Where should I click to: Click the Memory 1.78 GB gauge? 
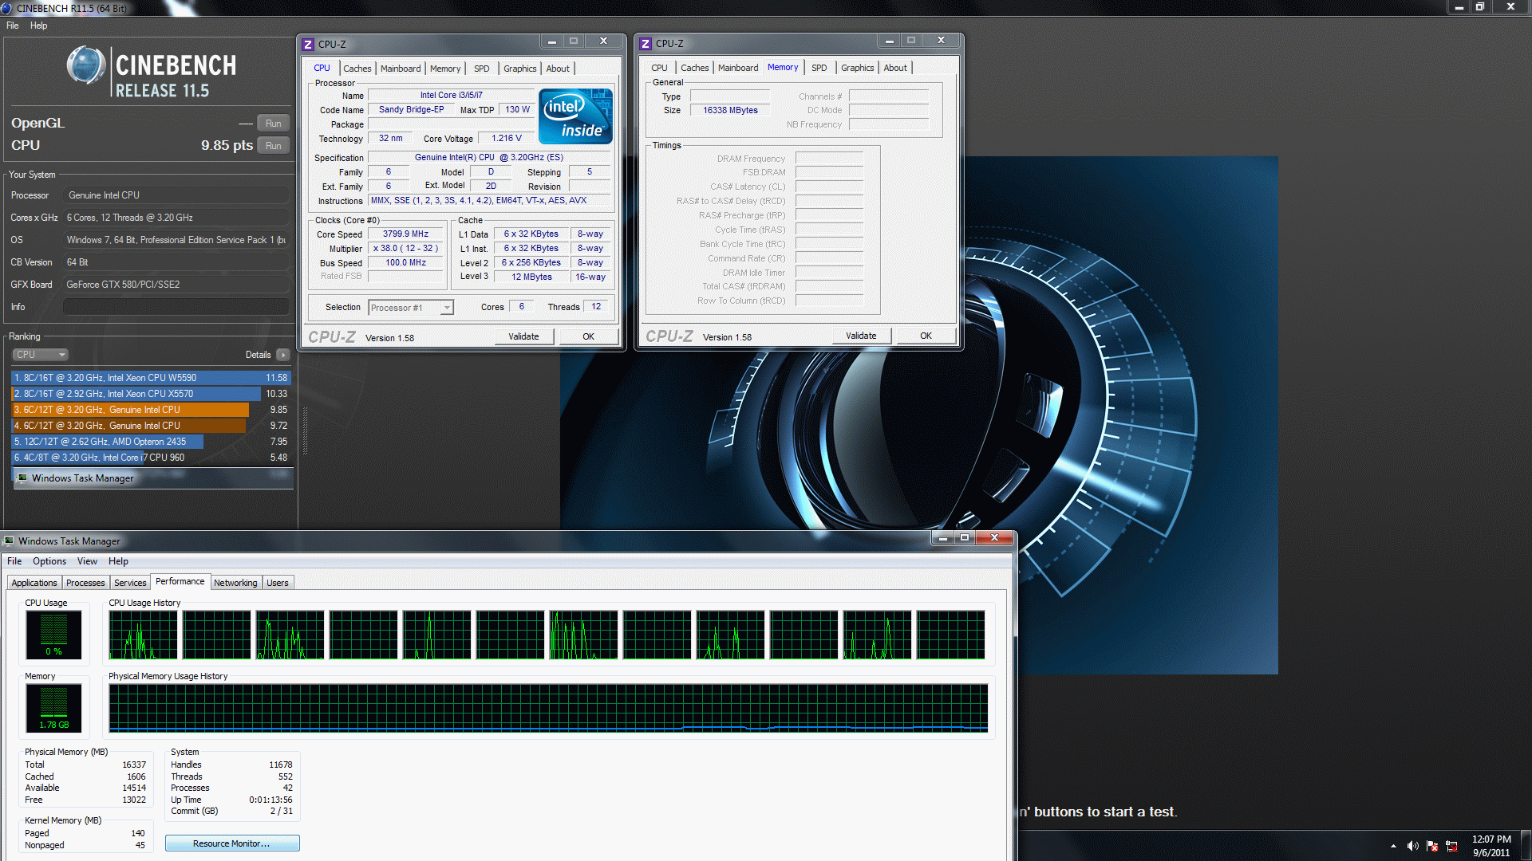coord(54,708)
